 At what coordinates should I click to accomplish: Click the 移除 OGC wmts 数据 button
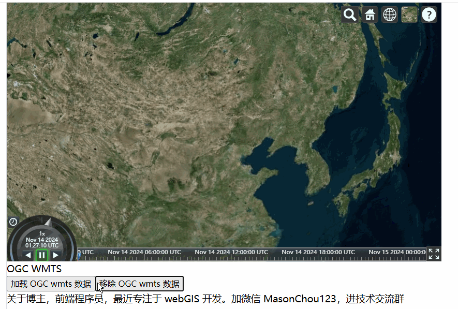[x=139, y=284]
